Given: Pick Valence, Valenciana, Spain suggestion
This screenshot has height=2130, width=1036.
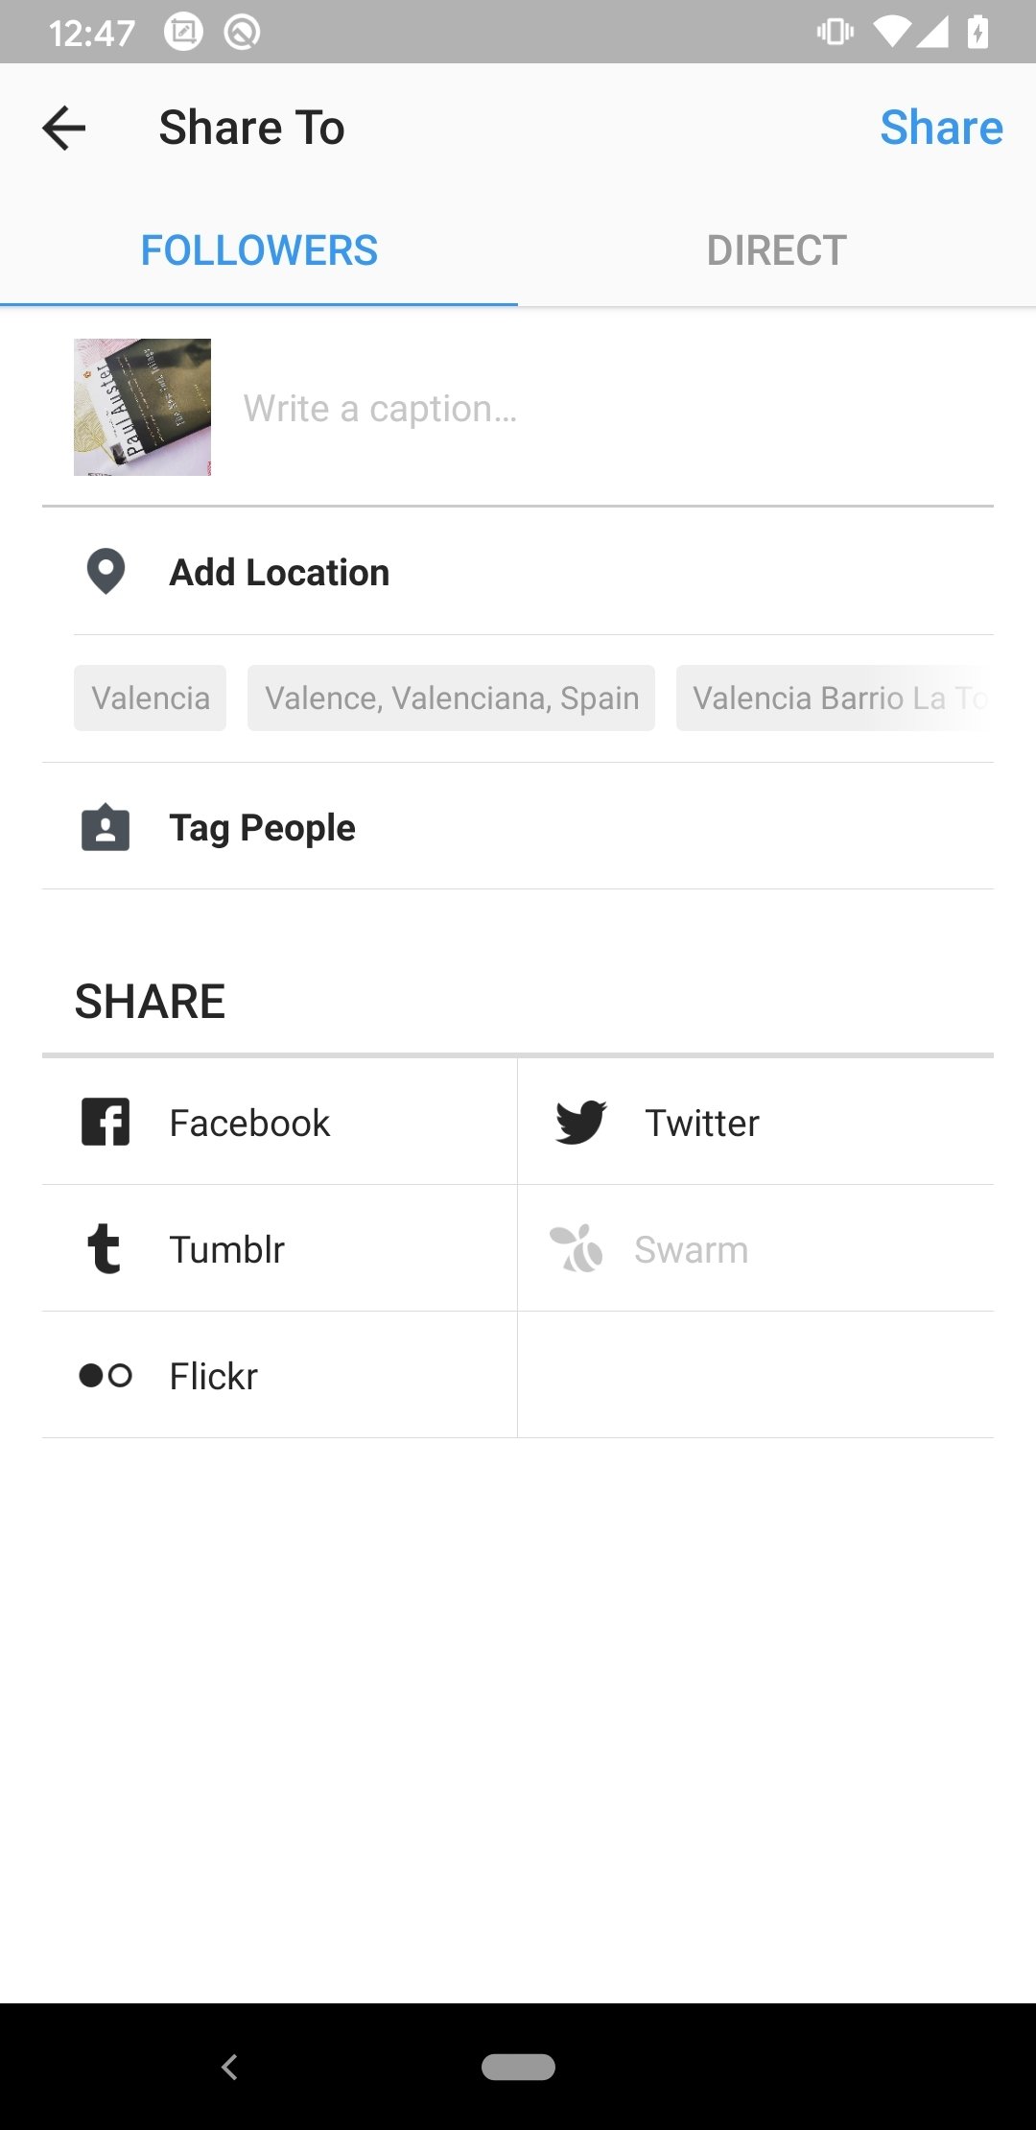Looking at the screenshot, I should pyautogui.click(x=452, y=698).
